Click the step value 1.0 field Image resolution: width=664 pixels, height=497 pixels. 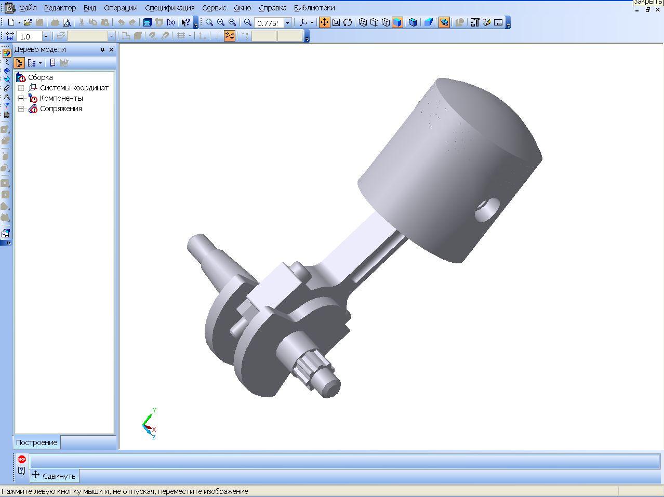pos(29,36)
